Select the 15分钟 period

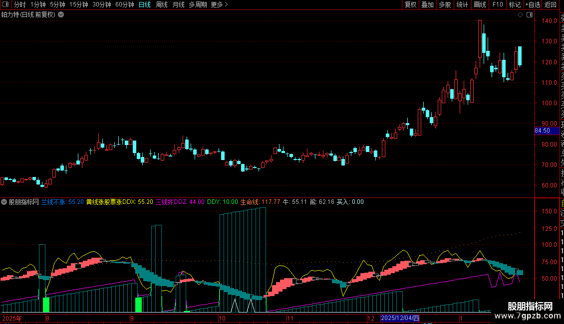coord(79,4)
